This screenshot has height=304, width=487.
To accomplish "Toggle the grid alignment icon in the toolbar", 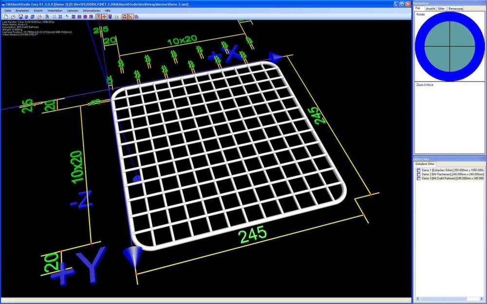I will [x=60, y=17].
